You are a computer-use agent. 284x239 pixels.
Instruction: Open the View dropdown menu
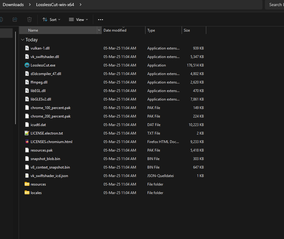pos(78,19)
